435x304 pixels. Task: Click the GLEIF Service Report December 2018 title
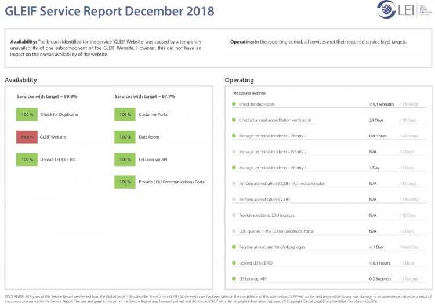click(110, 11)
